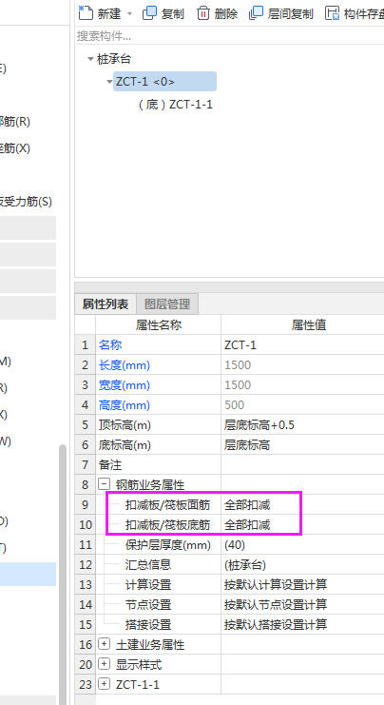Click 汇总信息 value (桩承台)
The width and height of the screenshot is (384, 705).
[302, 564]
